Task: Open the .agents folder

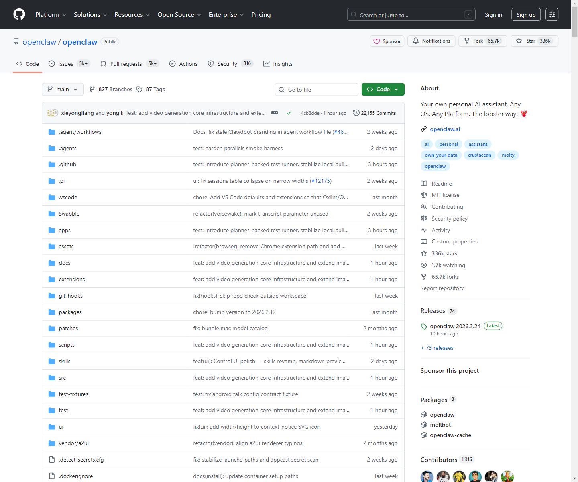Action: click(67, 148)
